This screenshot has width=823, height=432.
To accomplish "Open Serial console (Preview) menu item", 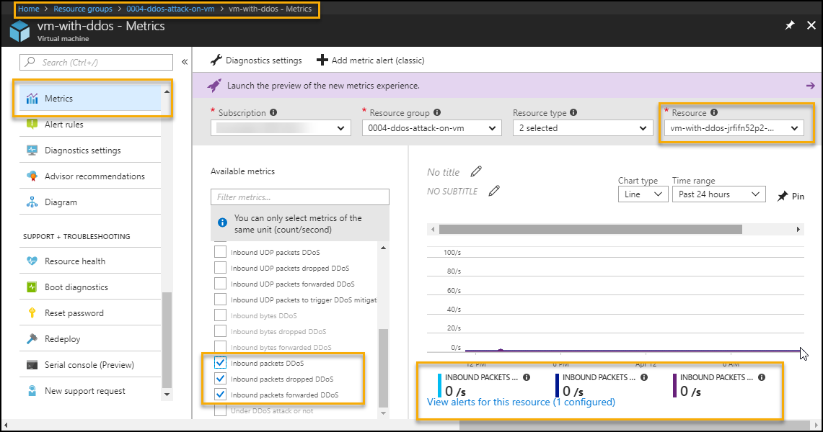I will coord(90,365).
